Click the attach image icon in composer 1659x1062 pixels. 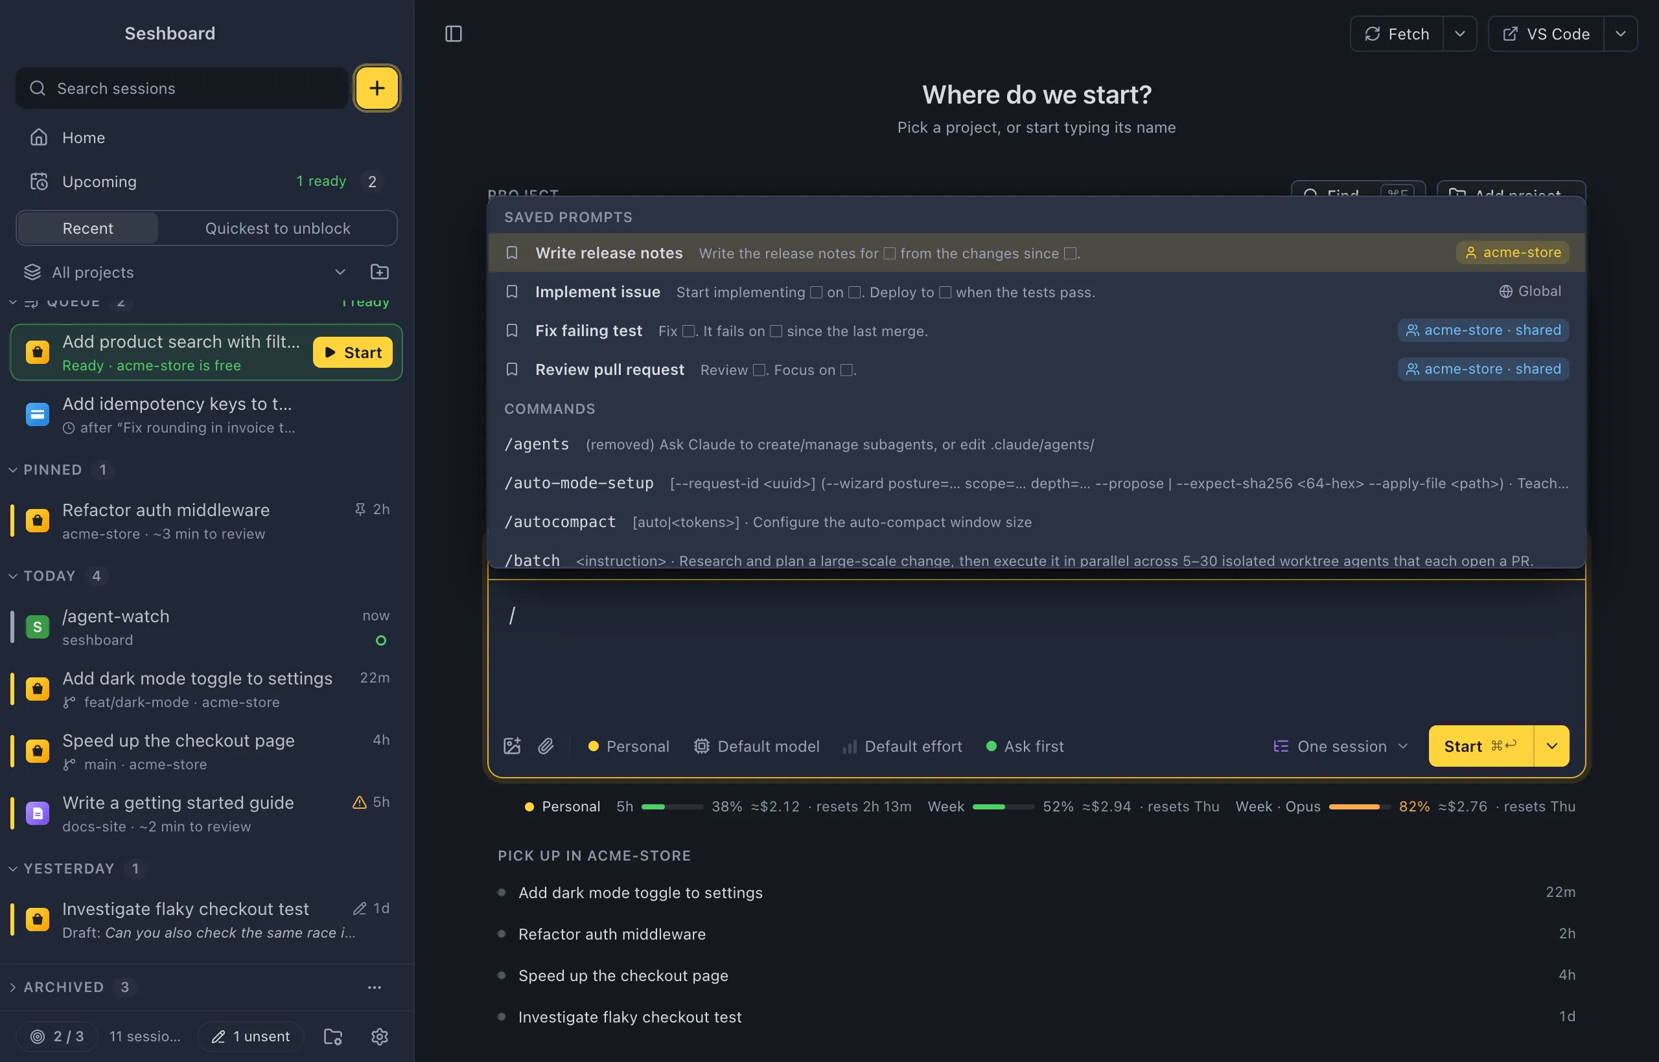coord(512,746)
